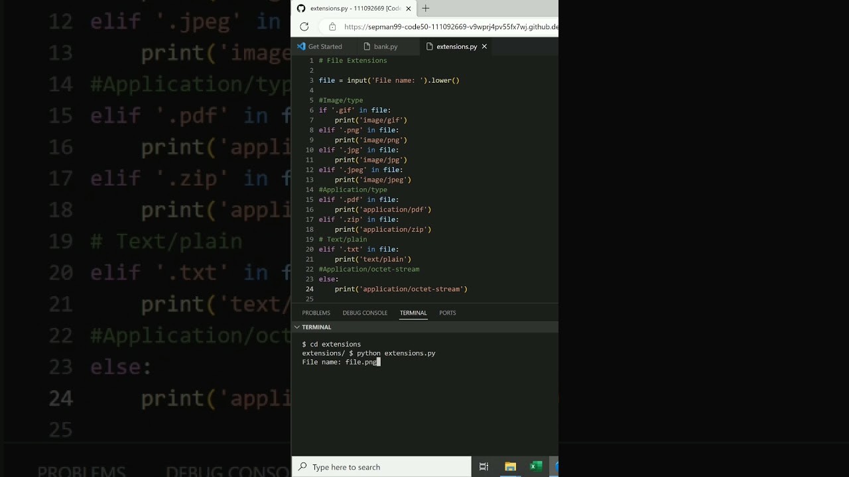Open a new browser tab with plus icon
Viewport: 849px width, 477px height.
[426, 9]
